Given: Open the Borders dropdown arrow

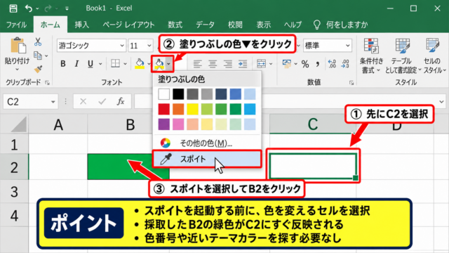Looking at the screenshot, I should click(125, 64).
